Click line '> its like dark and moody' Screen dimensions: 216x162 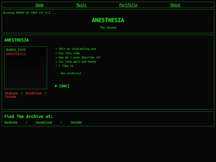[76, 62]
